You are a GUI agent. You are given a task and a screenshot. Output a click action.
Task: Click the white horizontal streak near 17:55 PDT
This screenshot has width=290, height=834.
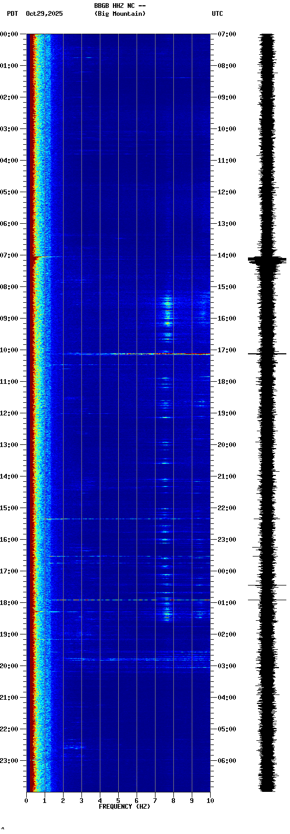tap(130, 600)
